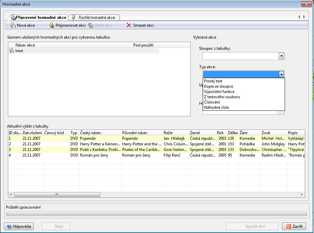Image resolution: width=314 pixels, height=233 pixels.
Task: Select the trest action row
Action: [x=84, y=51]
